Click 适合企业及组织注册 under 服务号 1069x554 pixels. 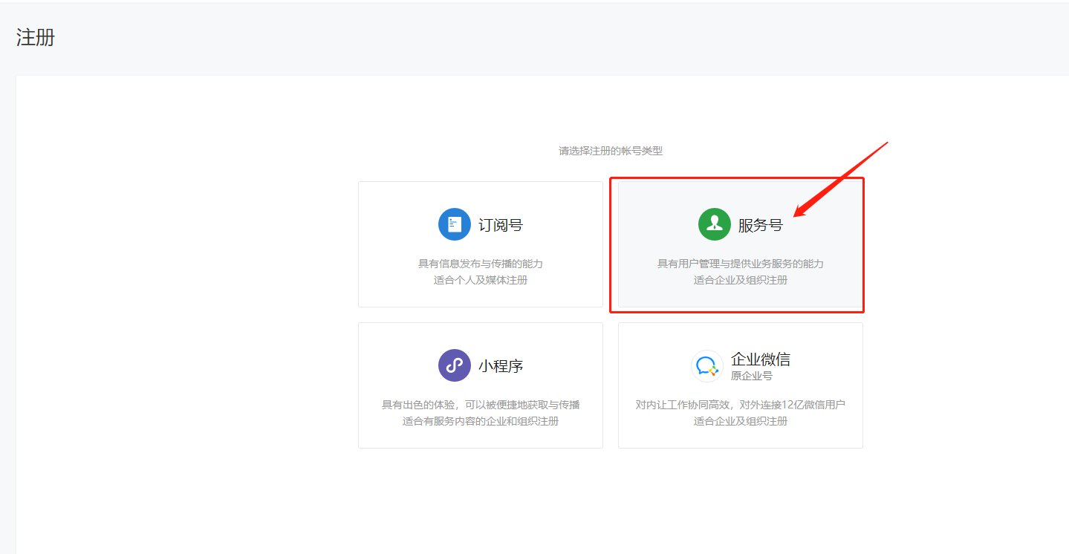pos(741,281)
